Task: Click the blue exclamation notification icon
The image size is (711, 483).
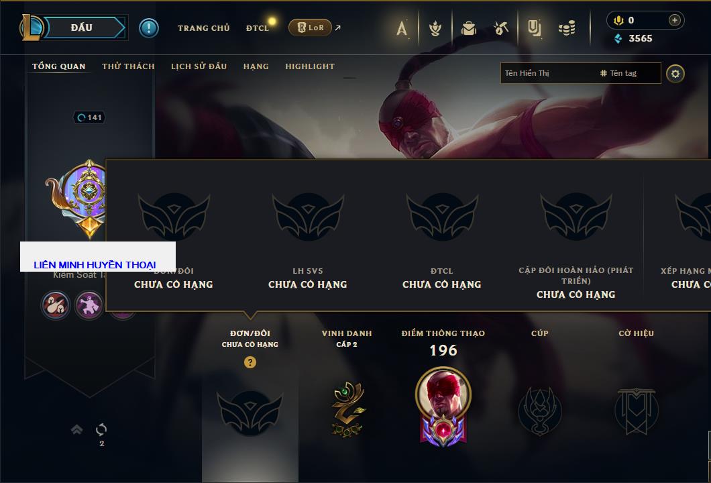Action: pos(149,28)
